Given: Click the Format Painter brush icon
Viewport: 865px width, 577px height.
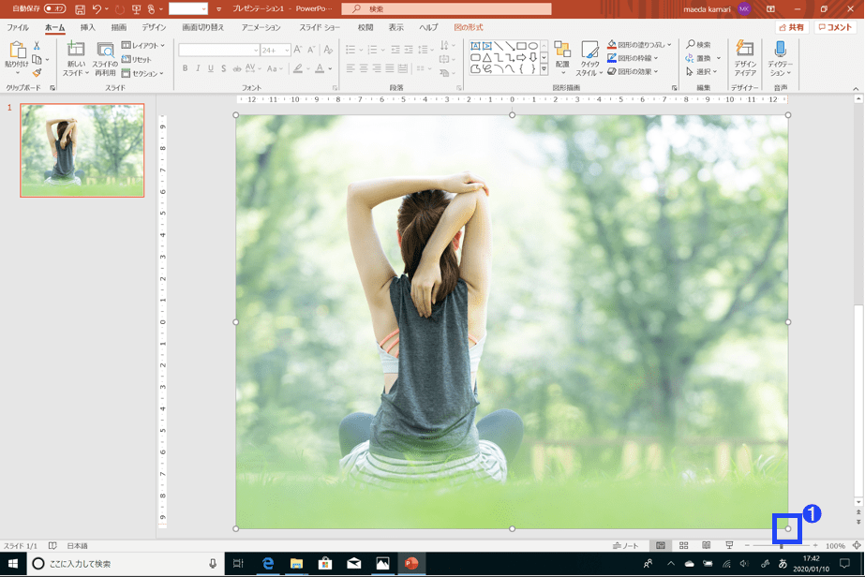Looking at the screenshot, I should point(37,72).
